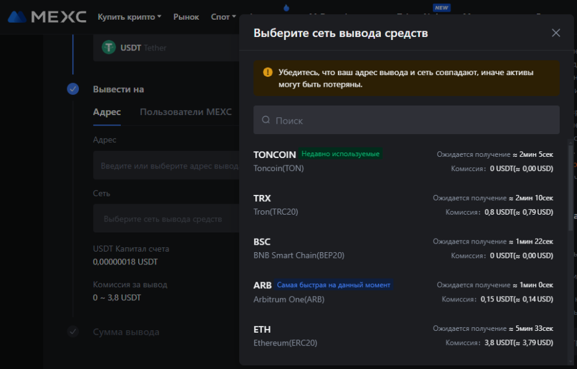Image resolution: width=577 pixels, height=369 pixels.
Task: Choose the BSC BNB Smart Chain network
Action: pos(403,248)
